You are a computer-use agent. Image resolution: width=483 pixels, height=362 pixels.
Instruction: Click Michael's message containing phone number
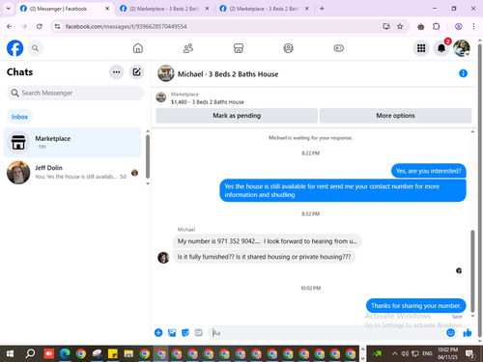click(268, 241)
